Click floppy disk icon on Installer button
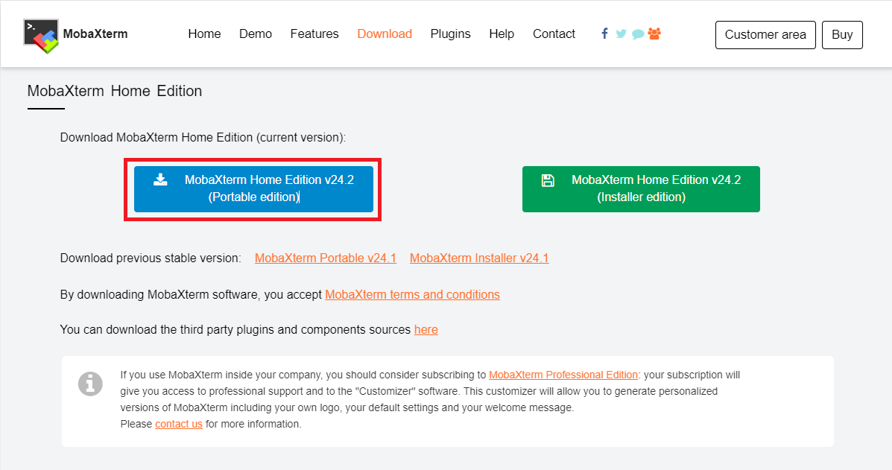The image size is (892, 470). 548,181
